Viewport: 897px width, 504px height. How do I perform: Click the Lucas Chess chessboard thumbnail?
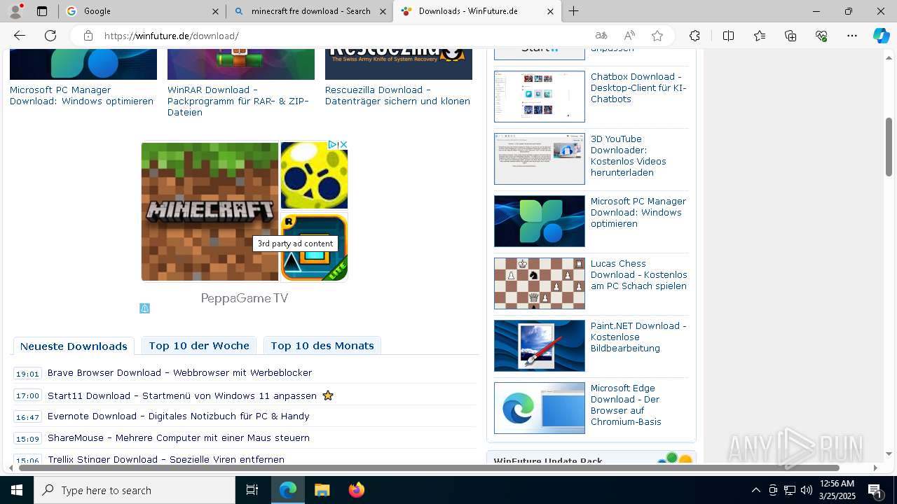pyautogui.click(x=540, y=283)
